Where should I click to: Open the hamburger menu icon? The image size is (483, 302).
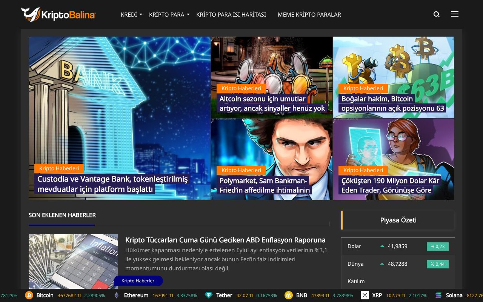coord(454,14)
